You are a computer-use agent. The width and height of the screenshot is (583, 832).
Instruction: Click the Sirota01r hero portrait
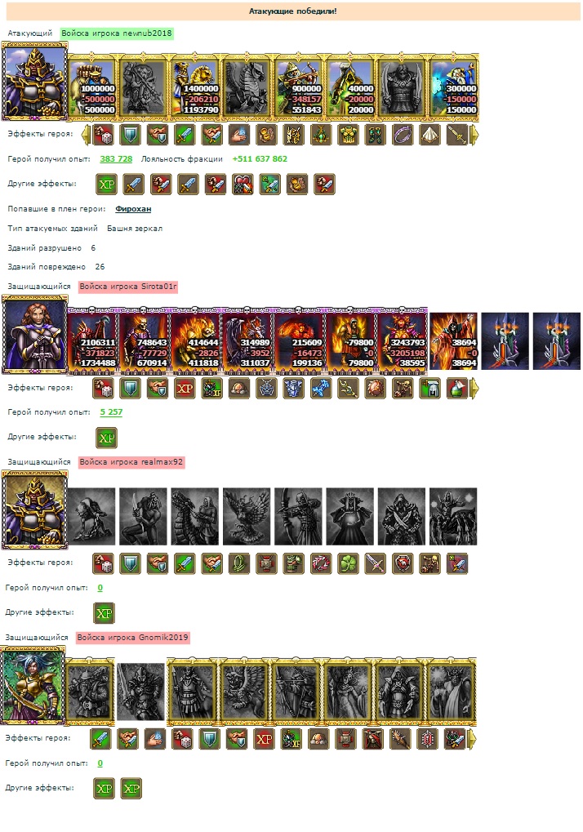pos(35,334)
